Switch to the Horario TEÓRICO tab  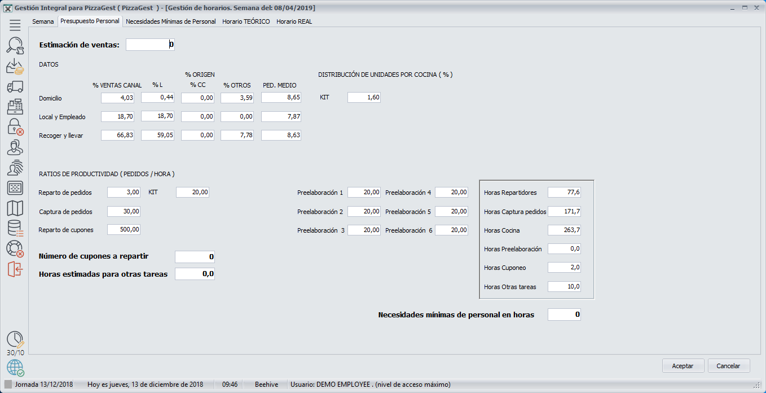246,21
